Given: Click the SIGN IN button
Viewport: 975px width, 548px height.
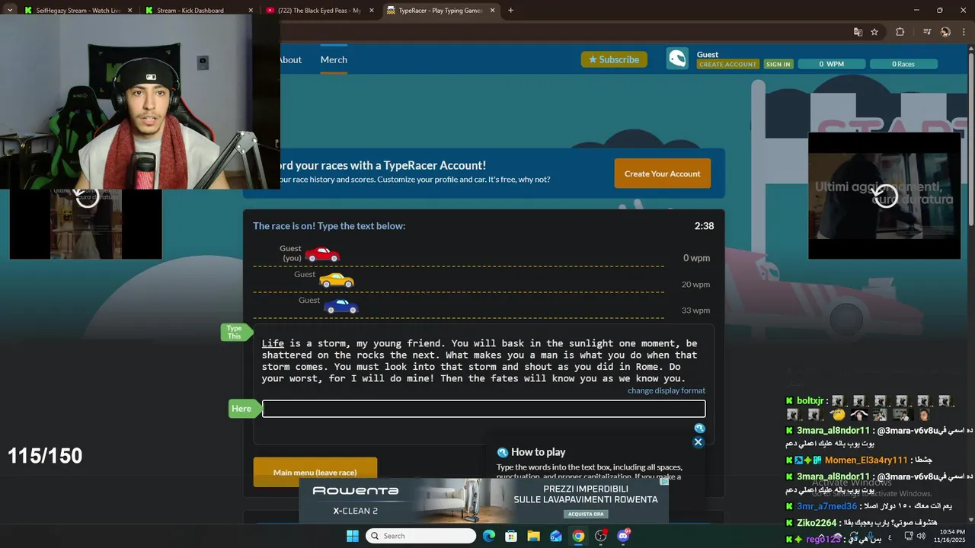Looking at the screenshot, I should 778,65.
